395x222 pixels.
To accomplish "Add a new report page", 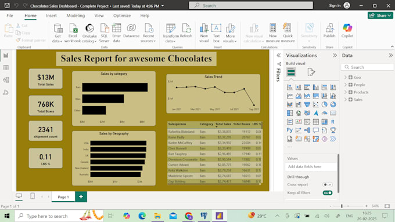I will (81, 196).
